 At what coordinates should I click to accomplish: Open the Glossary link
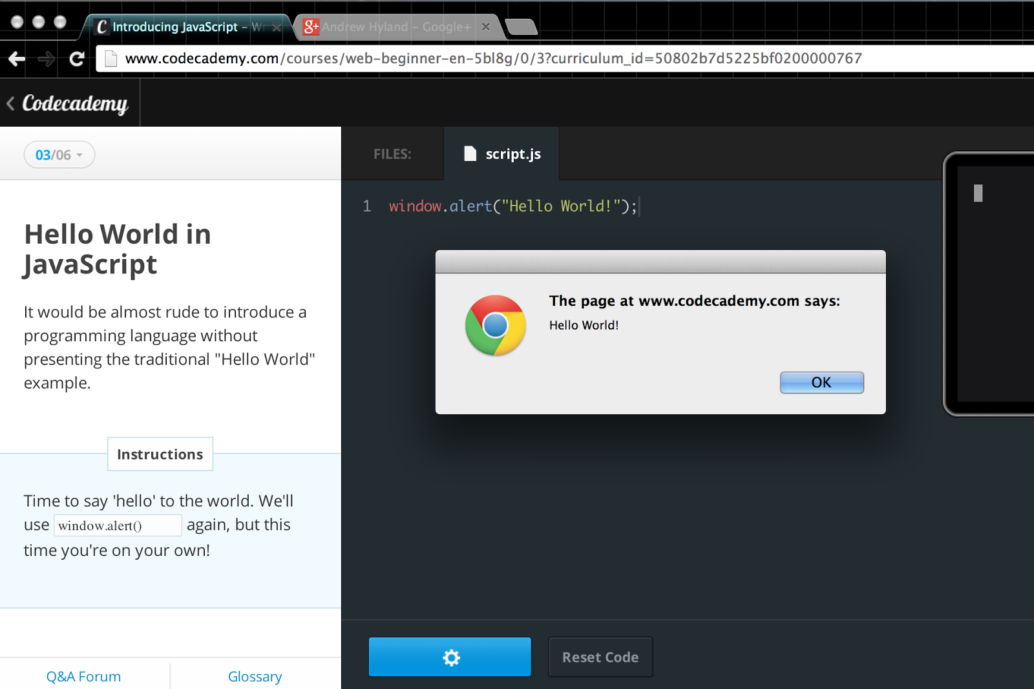255,677
